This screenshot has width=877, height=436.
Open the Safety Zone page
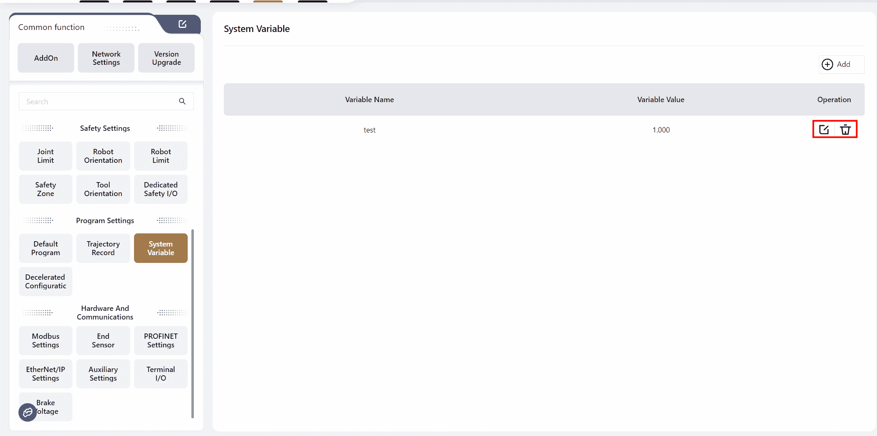pyautogui.click(x=45, y=189)
